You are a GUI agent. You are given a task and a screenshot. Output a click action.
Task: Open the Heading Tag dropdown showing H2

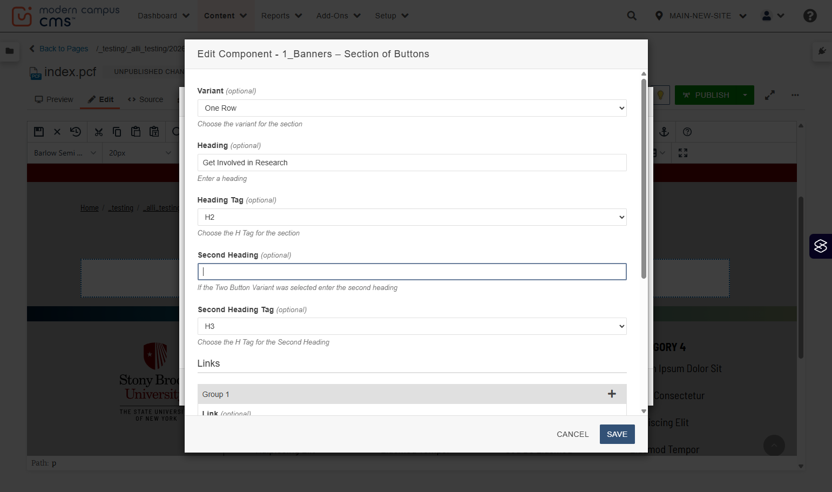tap(412, 217)
